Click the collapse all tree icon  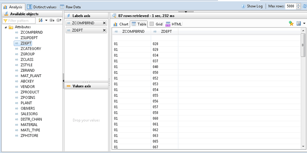(x=59, y=20)
